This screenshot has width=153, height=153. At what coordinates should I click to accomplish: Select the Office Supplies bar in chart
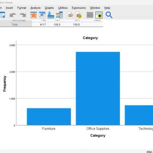pos(98,88)
